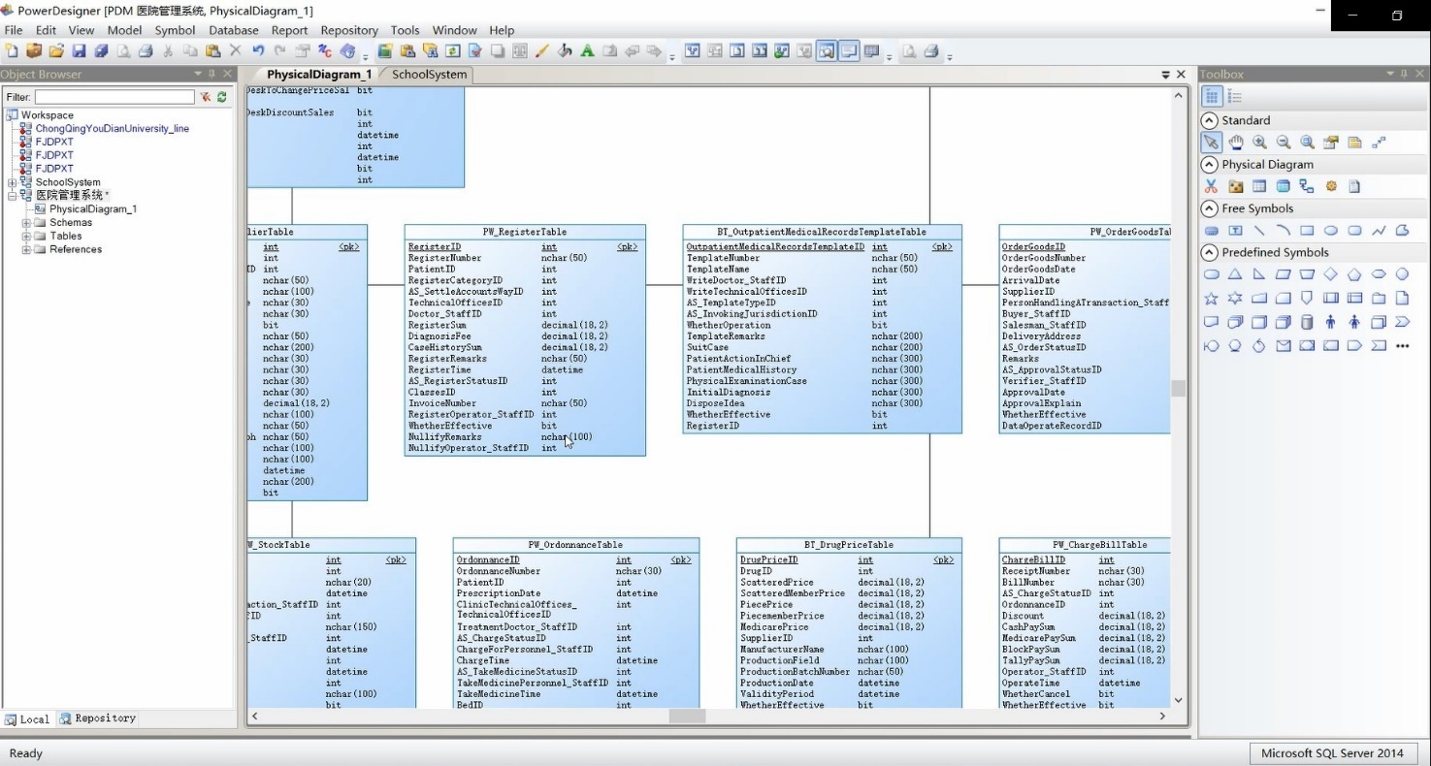Click the Filter text field

coord(114,97)
